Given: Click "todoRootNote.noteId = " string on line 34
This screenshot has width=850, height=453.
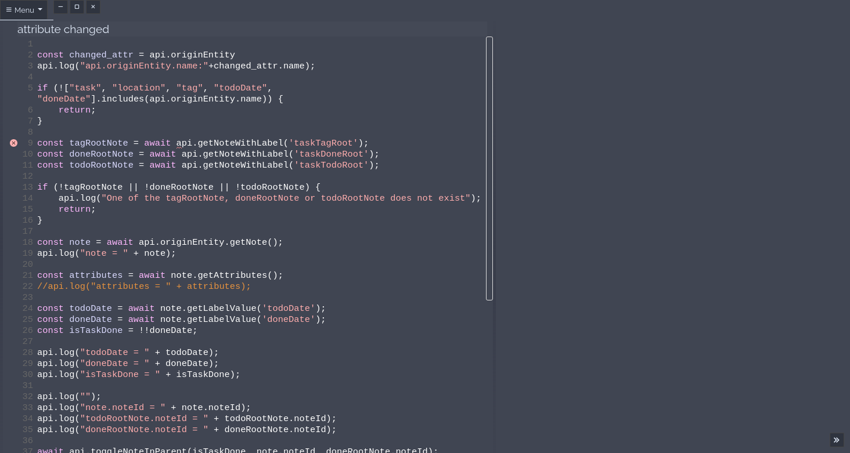Looking at the screenshot, I should click(144, 418).
